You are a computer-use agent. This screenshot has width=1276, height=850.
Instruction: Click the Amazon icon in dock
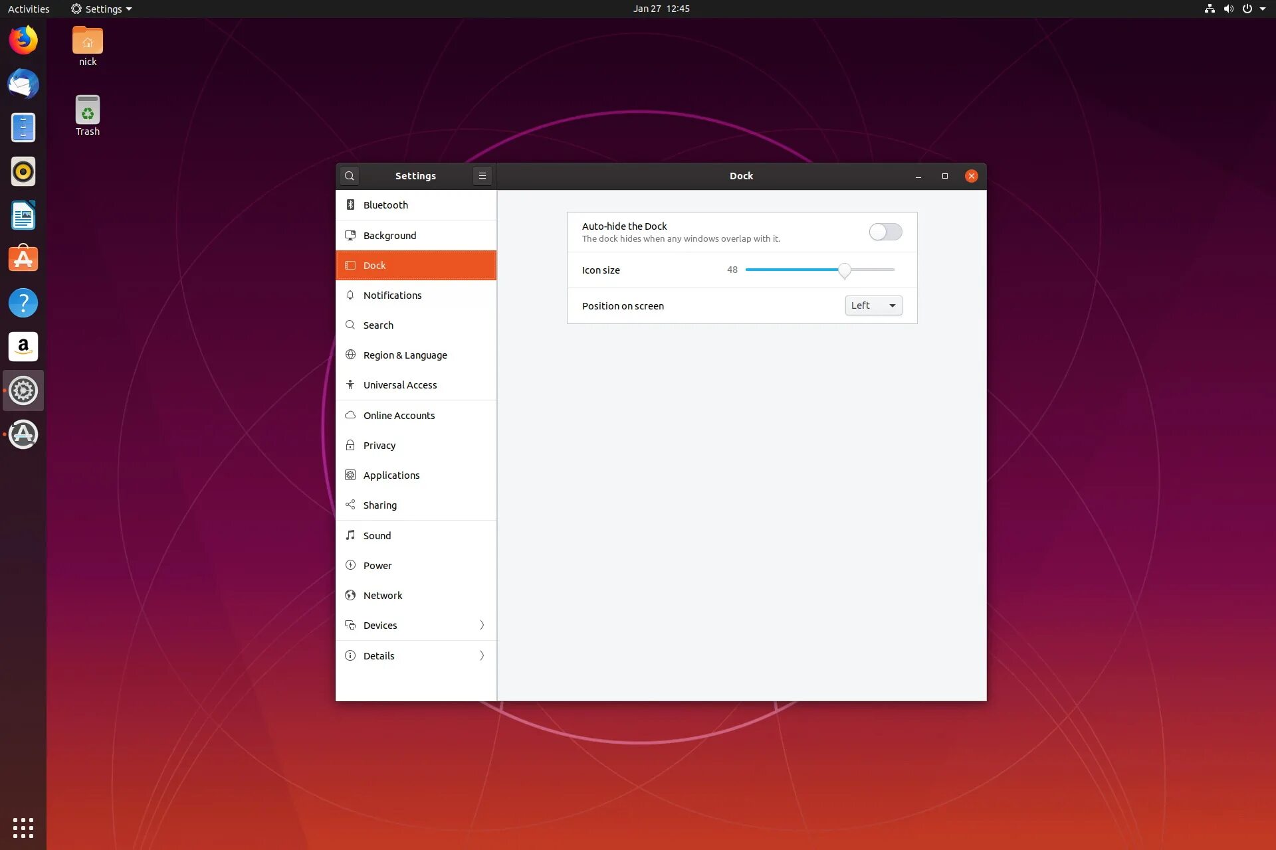tap(23, 347)
